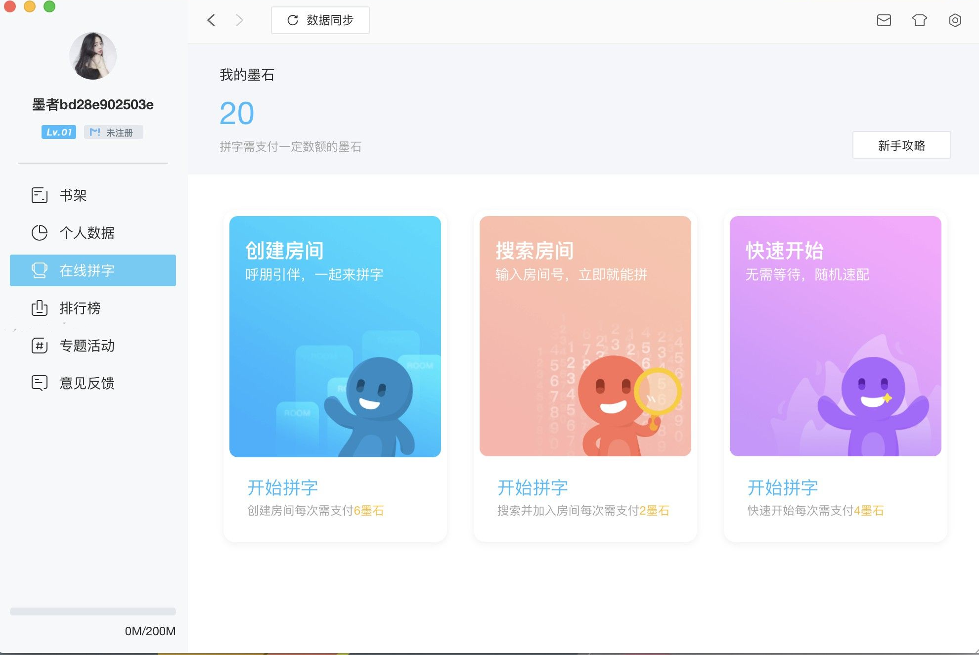Screen dimensions: 979x655
Task: Click 开始拼字 under 创建房间
Action: pos(282,488)
